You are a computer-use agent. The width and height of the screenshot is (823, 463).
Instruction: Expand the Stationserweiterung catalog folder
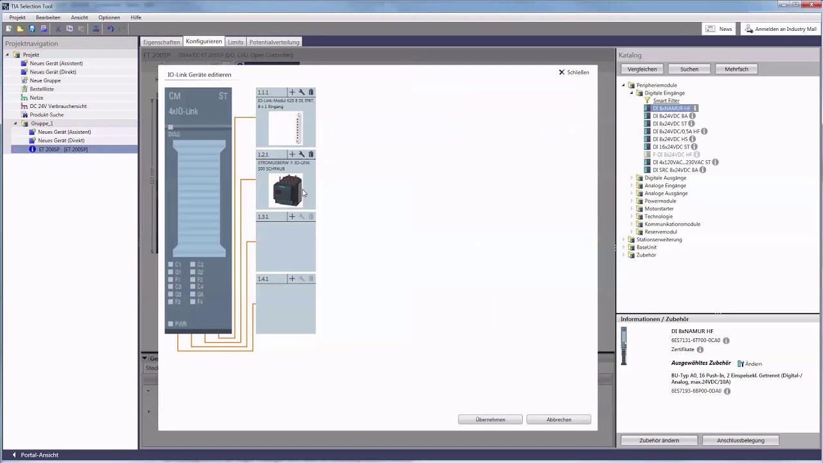click(623, 239)
